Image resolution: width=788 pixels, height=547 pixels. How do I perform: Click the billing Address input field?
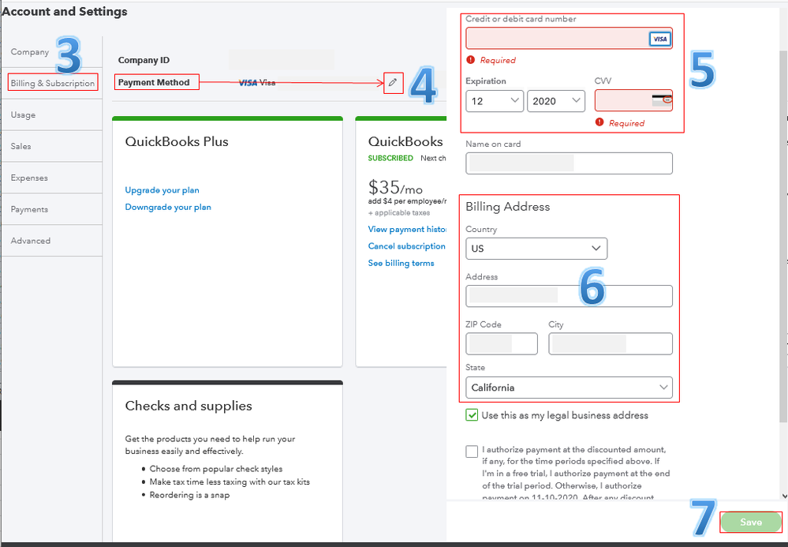[569, 296]
